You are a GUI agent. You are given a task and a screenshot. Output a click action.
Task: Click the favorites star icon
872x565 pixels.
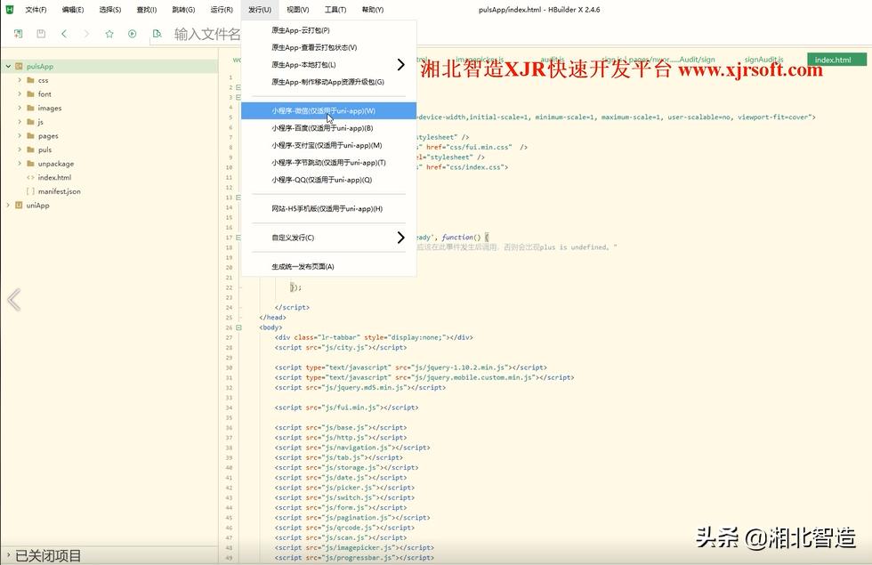point(109,33)
